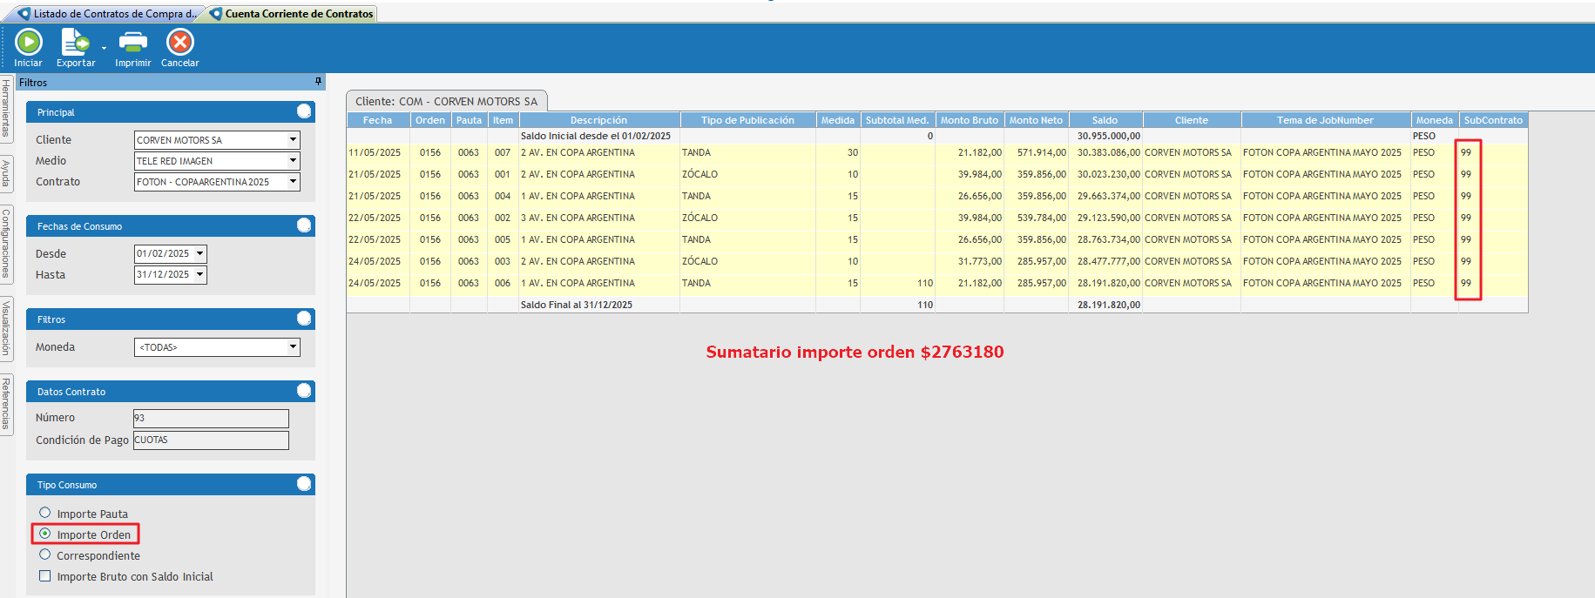Sort by Monto Bruto column header

tap(970, 120)
